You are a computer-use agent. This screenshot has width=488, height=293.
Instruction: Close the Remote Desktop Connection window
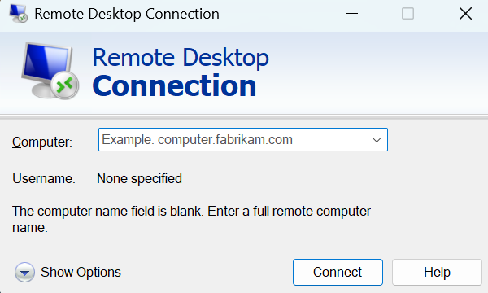tap(465, 14)
